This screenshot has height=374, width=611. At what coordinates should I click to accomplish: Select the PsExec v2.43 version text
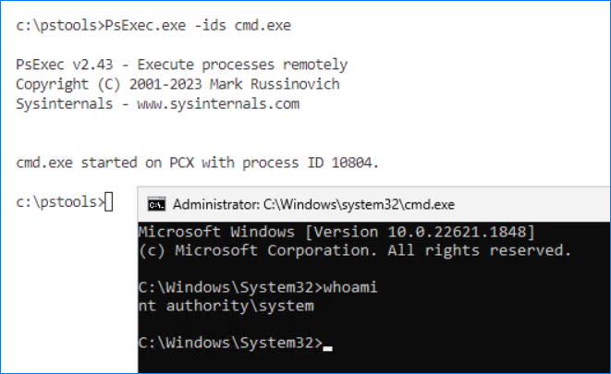point(65,65)
